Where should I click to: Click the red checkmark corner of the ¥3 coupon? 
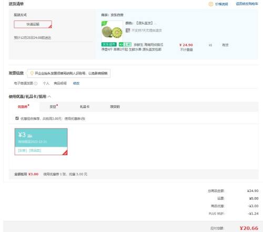[x=65, y=153]
